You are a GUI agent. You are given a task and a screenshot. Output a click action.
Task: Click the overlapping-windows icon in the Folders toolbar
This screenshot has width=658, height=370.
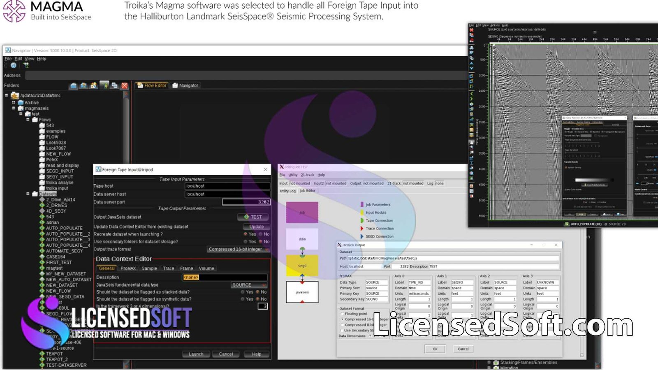pos(114,86)
